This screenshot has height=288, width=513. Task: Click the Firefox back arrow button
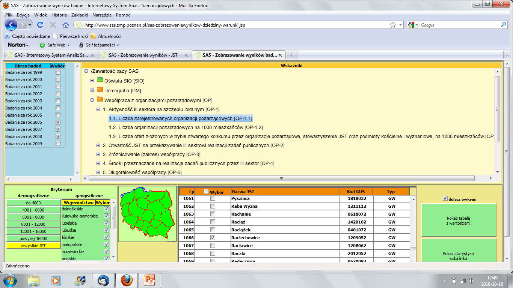click(11, 25)
